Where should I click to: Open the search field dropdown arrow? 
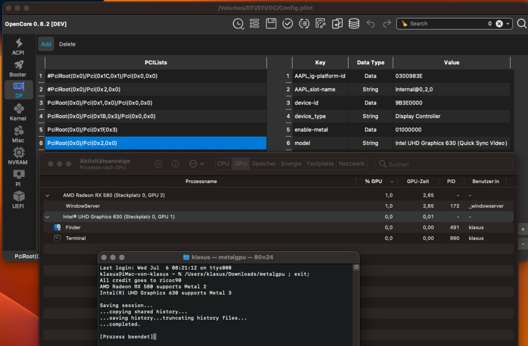point(508,24)
